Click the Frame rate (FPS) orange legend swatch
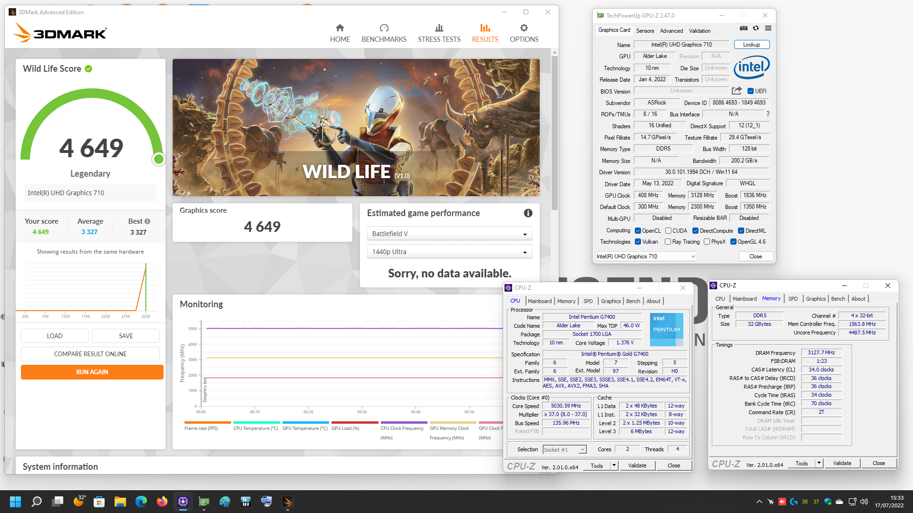The width and height of the screenshot is (913, 513). (x=207, y=422)
